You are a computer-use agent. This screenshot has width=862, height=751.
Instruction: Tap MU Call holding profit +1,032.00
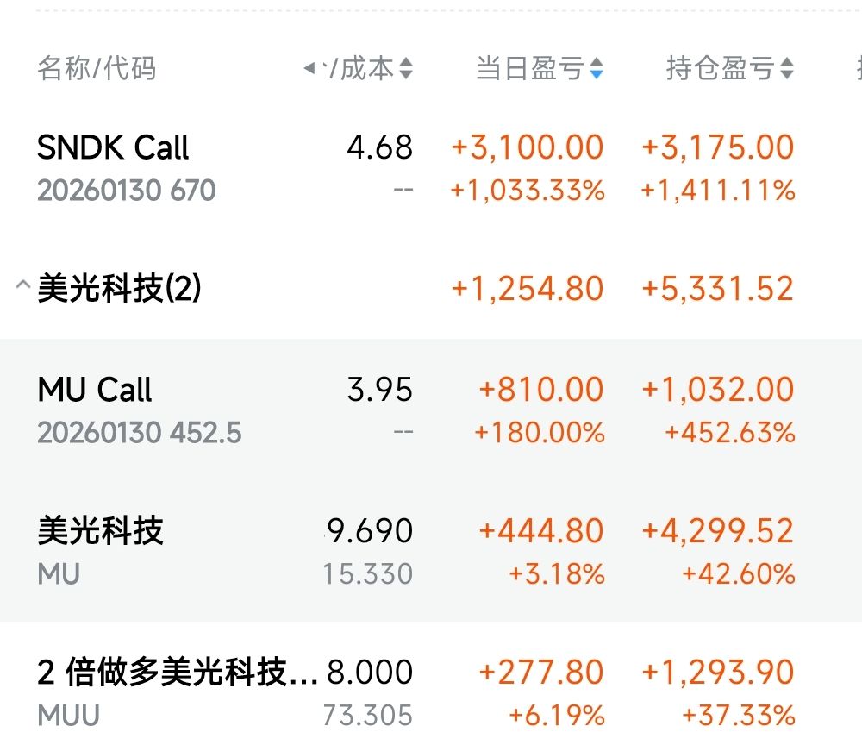pyautogui.click(x=717, y=391)
